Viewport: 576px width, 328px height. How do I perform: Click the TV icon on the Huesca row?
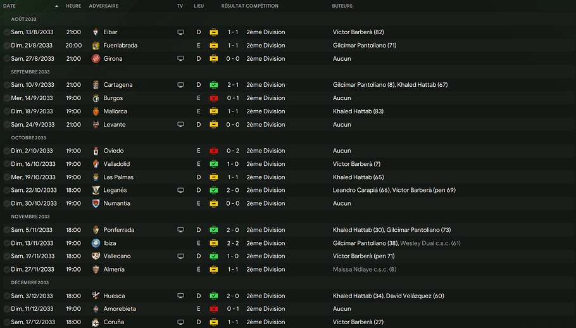pos(180,296)
